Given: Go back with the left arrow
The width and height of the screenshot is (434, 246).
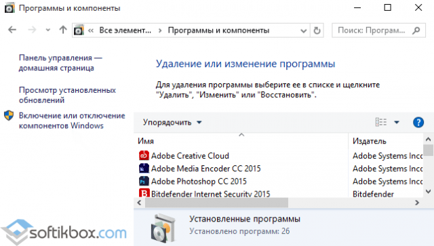Looking at the screenshot, I should click(x=12, y=30).
